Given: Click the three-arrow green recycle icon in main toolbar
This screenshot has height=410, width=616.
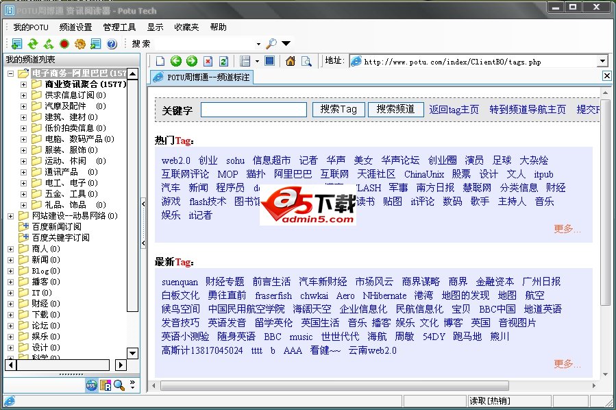Looking at the screenshot, I should pos(49,44).
